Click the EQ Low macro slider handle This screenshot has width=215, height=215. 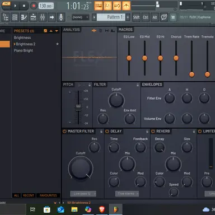click(129, 58)
